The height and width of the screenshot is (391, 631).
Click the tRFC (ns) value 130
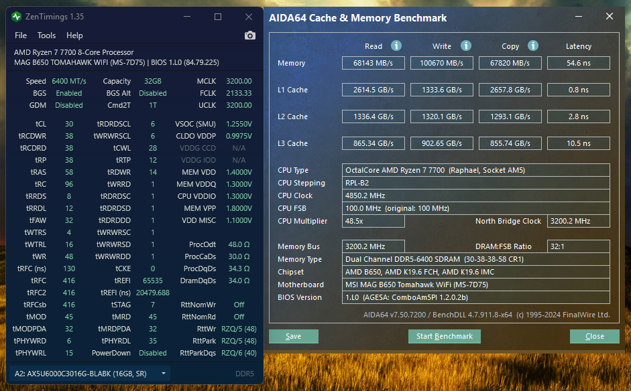click(69, 268)
